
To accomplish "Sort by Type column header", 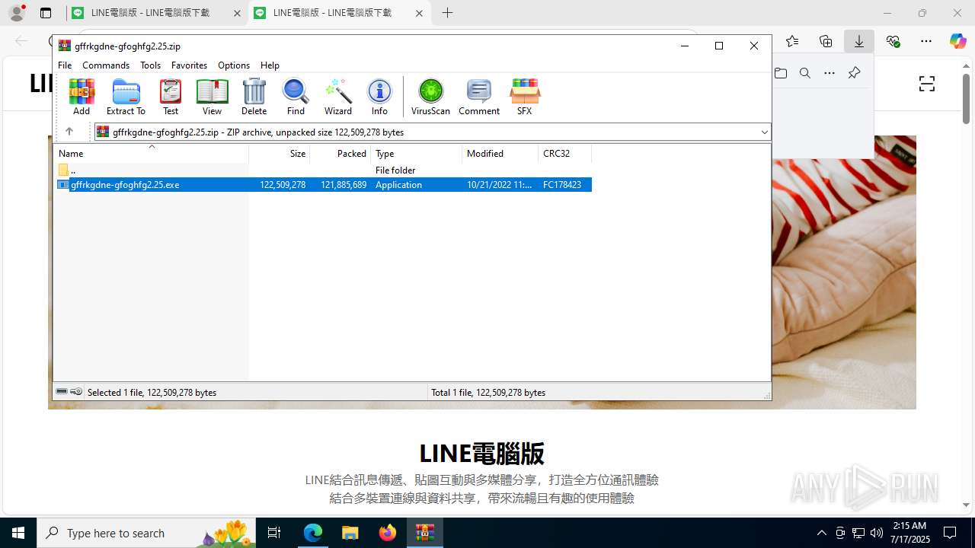I will click(x=417, y=154).
